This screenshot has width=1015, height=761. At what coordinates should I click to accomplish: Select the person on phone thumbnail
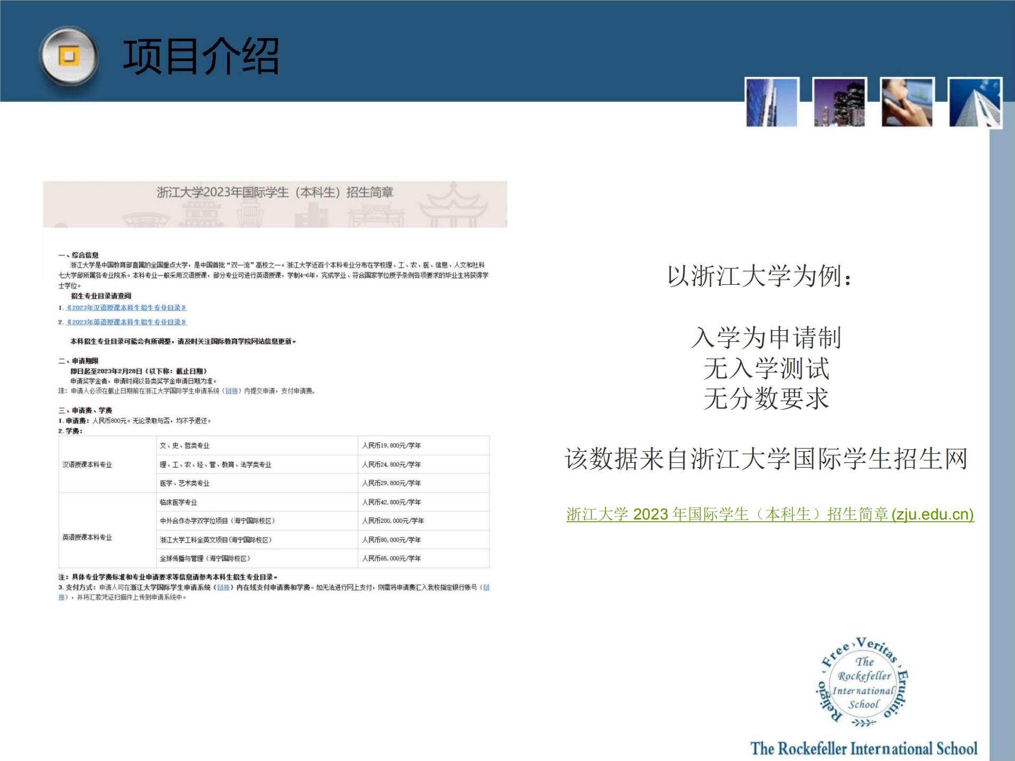coord(907,102)
